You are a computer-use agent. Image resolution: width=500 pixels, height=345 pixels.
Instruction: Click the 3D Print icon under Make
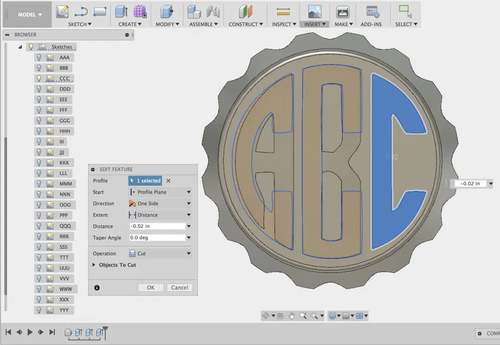pos(343,12)
